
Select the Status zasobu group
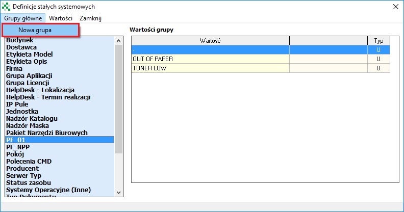60,182
